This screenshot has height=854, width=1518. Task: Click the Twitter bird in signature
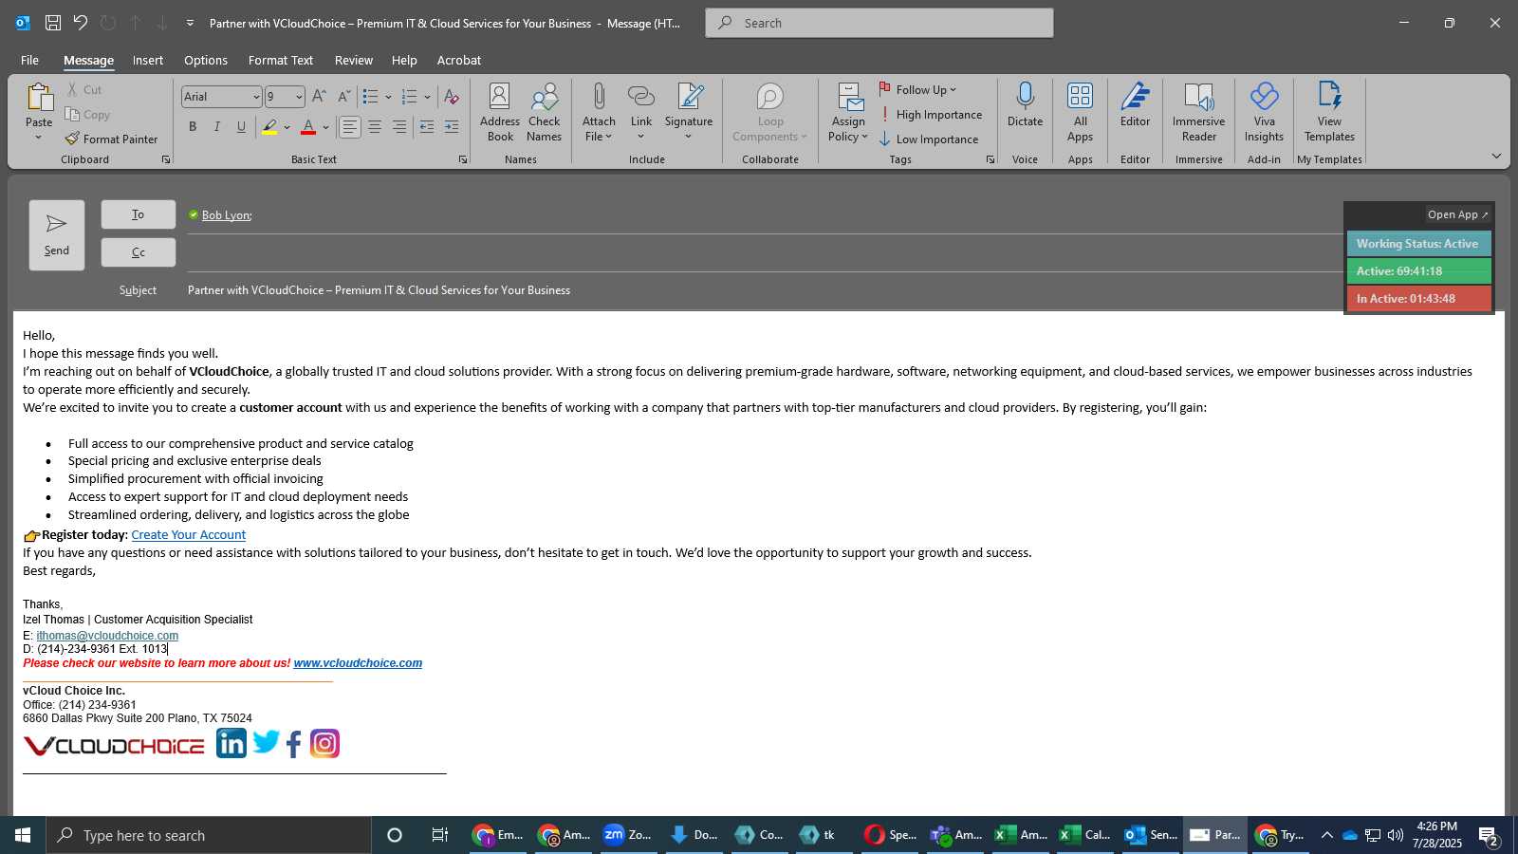267,742
